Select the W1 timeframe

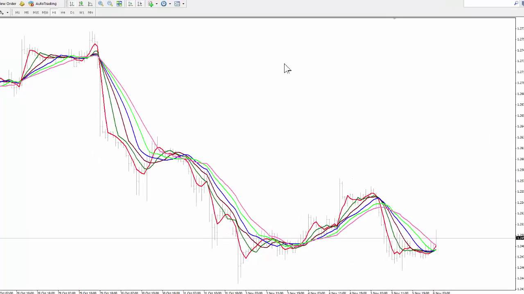coord(81,13)
